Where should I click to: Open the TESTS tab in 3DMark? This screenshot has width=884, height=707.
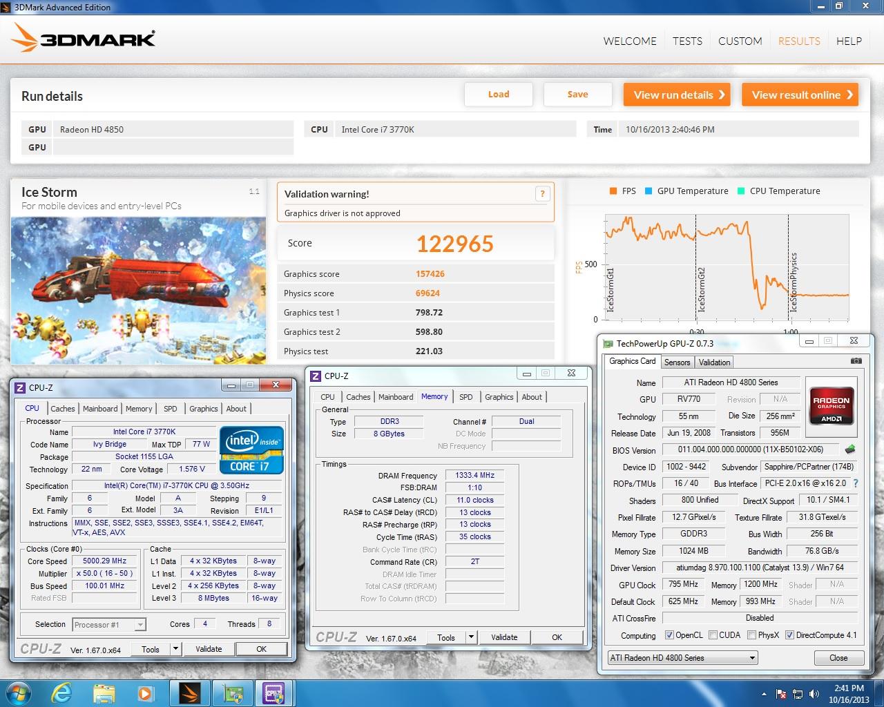pos(687,41)
